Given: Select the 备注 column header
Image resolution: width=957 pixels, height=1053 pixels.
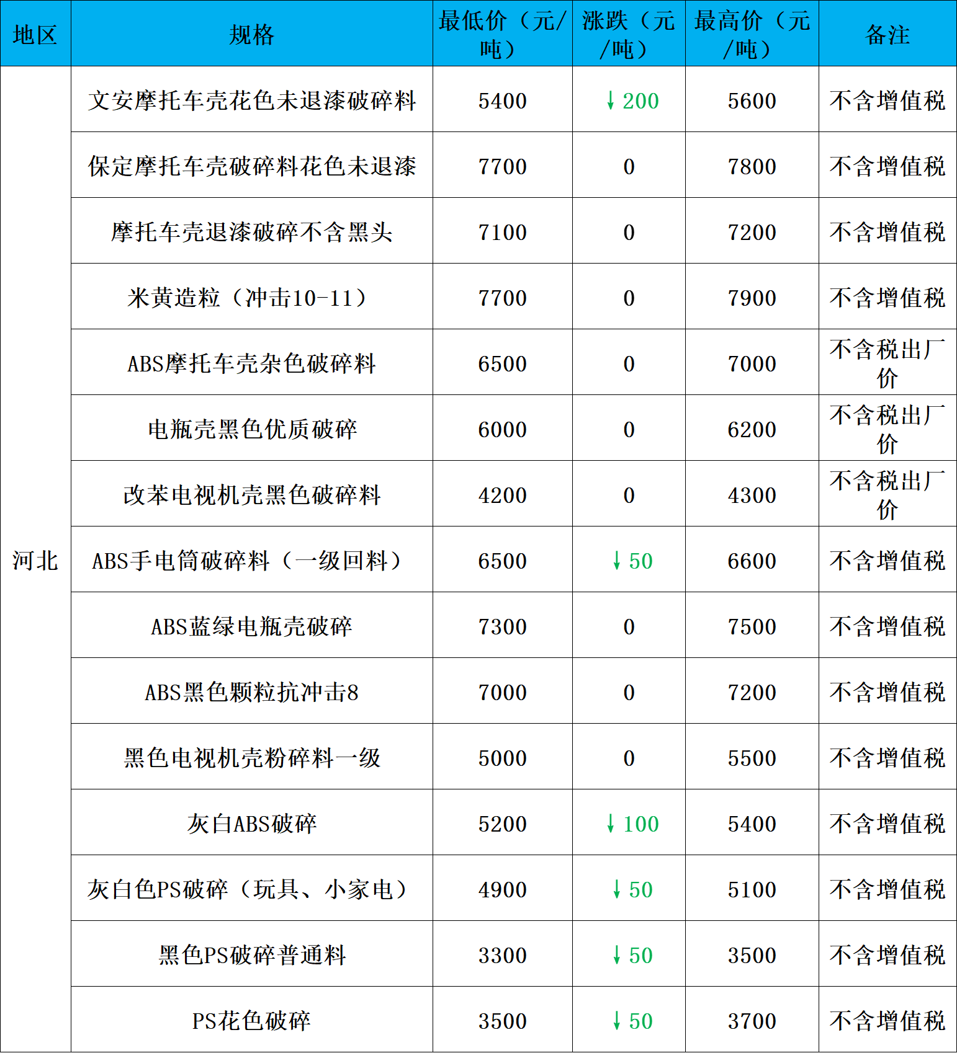Looking at the screenshot, I should click(887, 34).
